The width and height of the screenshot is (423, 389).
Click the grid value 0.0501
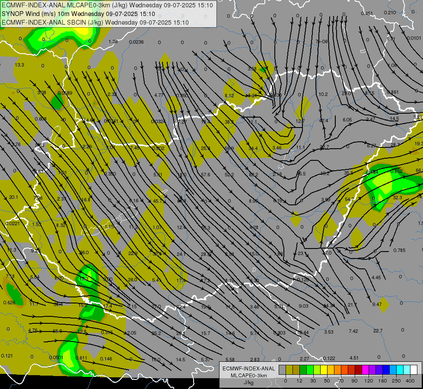coord(56,358)
